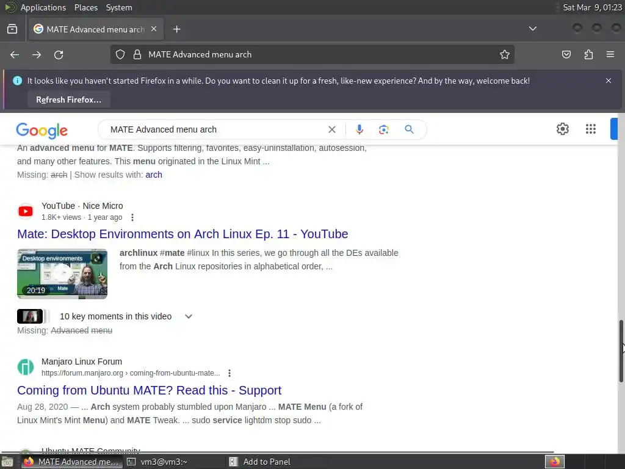Open the Firefox hamburger menu

pos(610,54)
